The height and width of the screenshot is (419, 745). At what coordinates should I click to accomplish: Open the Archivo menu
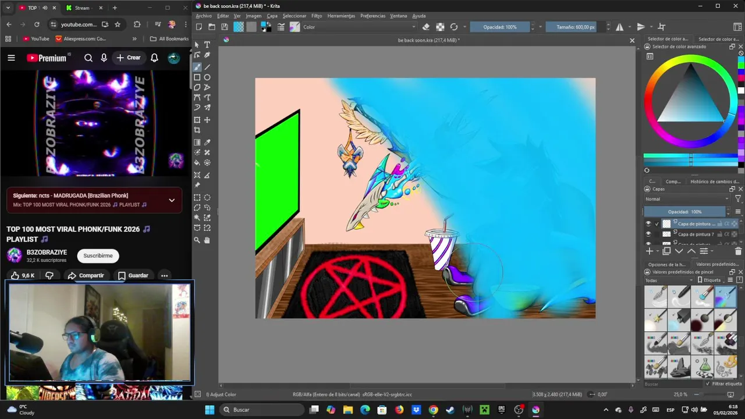(x=204, y=16)
